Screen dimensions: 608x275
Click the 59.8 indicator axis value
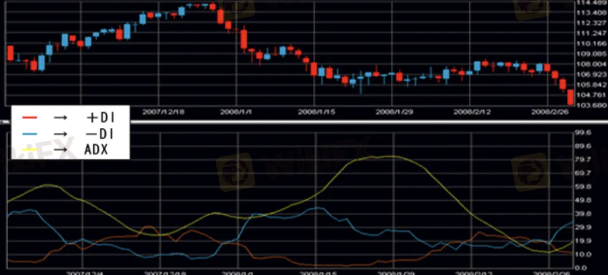(583, 187)
